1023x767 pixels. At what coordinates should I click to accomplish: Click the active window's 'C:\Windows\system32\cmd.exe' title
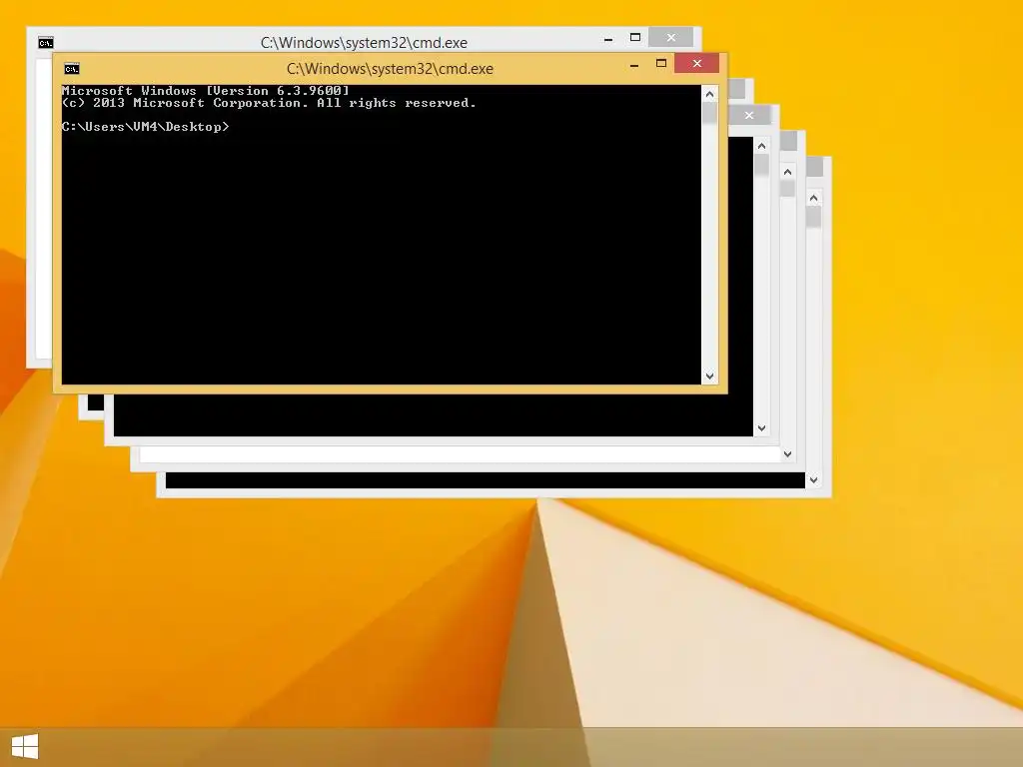[390, 69]
